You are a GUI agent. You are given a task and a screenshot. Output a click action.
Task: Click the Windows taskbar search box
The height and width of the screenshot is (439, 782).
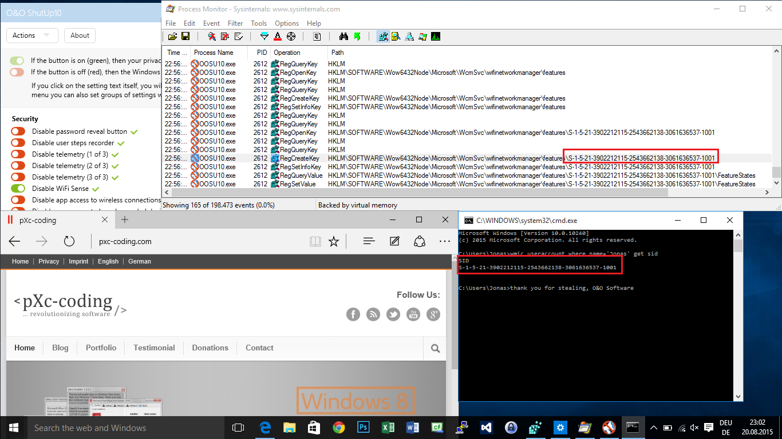pos(126,428)
